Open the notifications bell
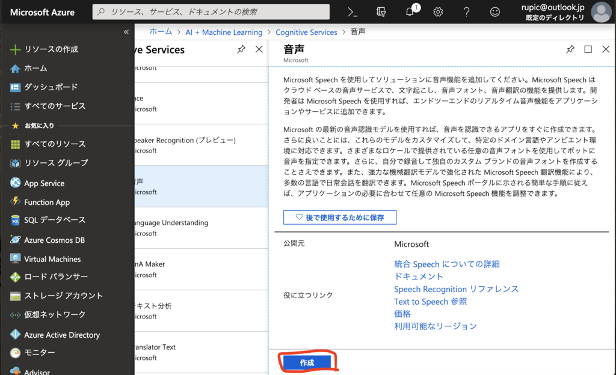The height and width of the screenshot is (375, 616). (x=410, y=11)
